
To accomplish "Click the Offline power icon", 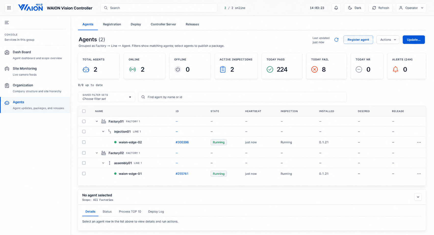I will 178,69.
